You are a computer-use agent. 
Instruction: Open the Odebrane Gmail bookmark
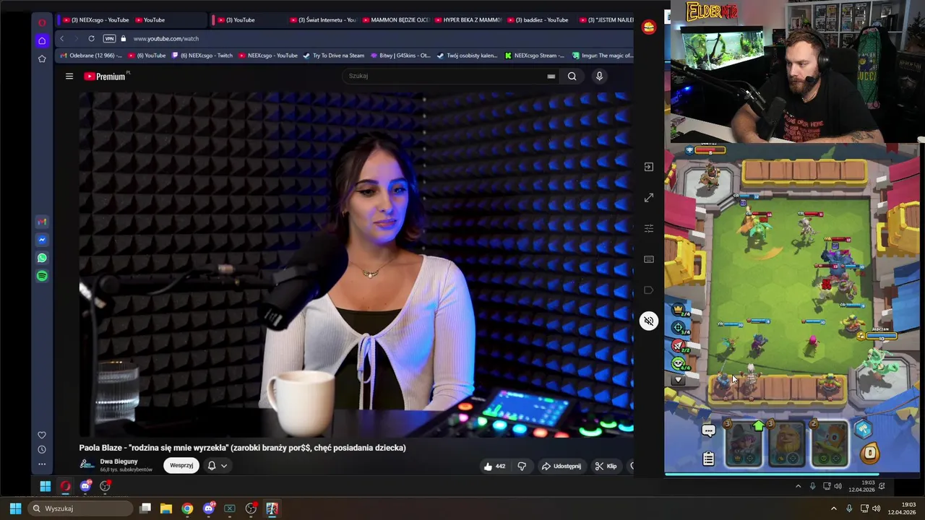(x=91, y=56)
